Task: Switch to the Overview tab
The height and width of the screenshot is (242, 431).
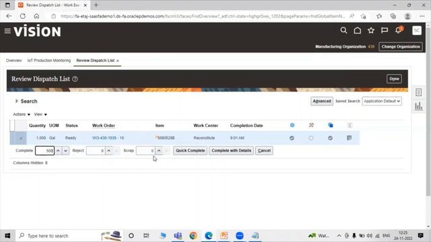Action: (x=13, y=61)
